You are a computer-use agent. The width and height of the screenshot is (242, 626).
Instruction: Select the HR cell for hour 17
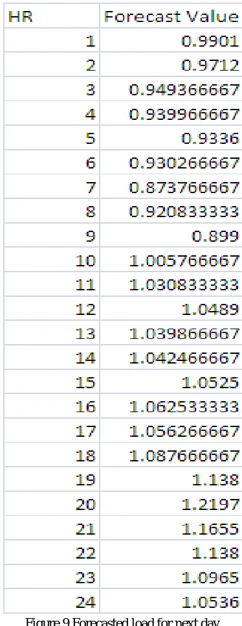[x=52, y=431]
